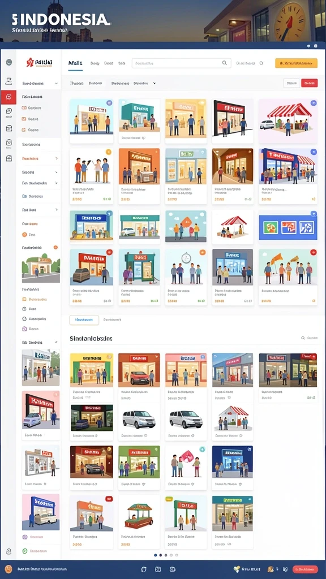Open the blue-sign shop with white truck sidebar thumbnail
The width and height of the screenshot is (326, 579).
point(41,512)
